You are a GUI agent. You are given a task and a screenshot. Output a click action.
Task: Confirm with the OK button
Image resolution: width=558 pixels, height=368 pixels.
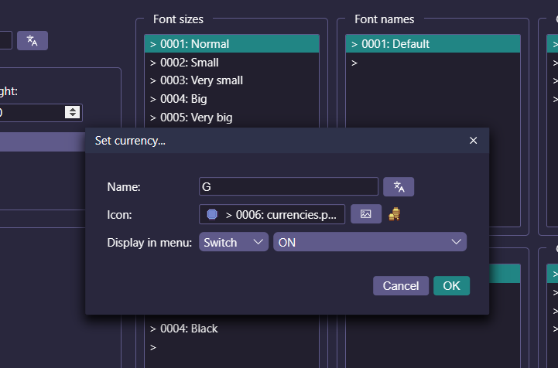point(451,286)
